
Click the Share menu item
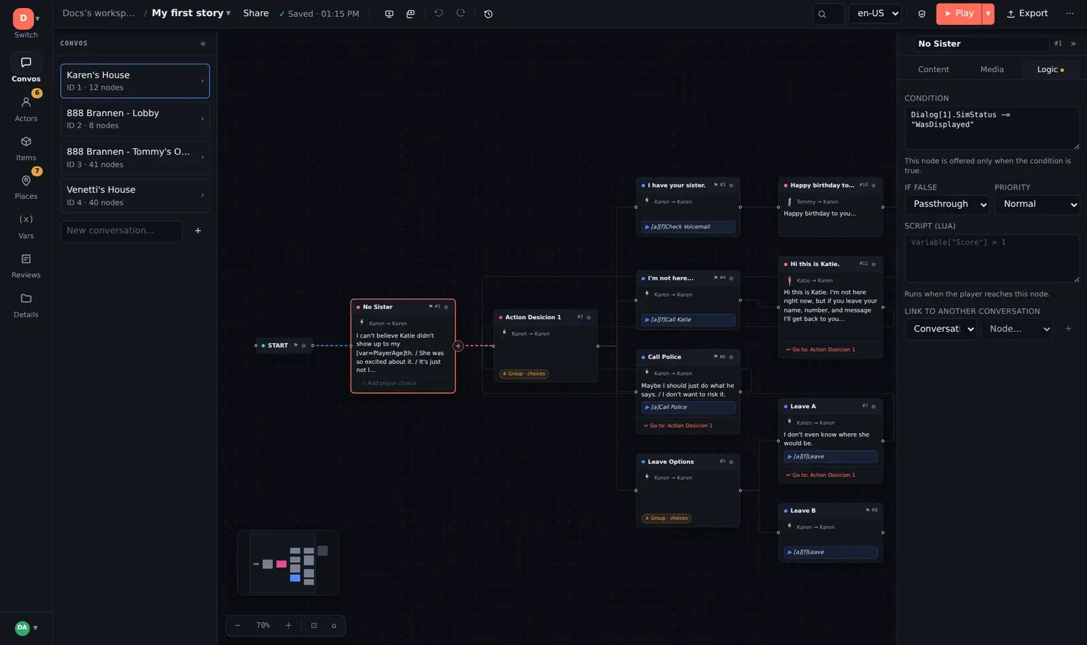pos(255,14)
